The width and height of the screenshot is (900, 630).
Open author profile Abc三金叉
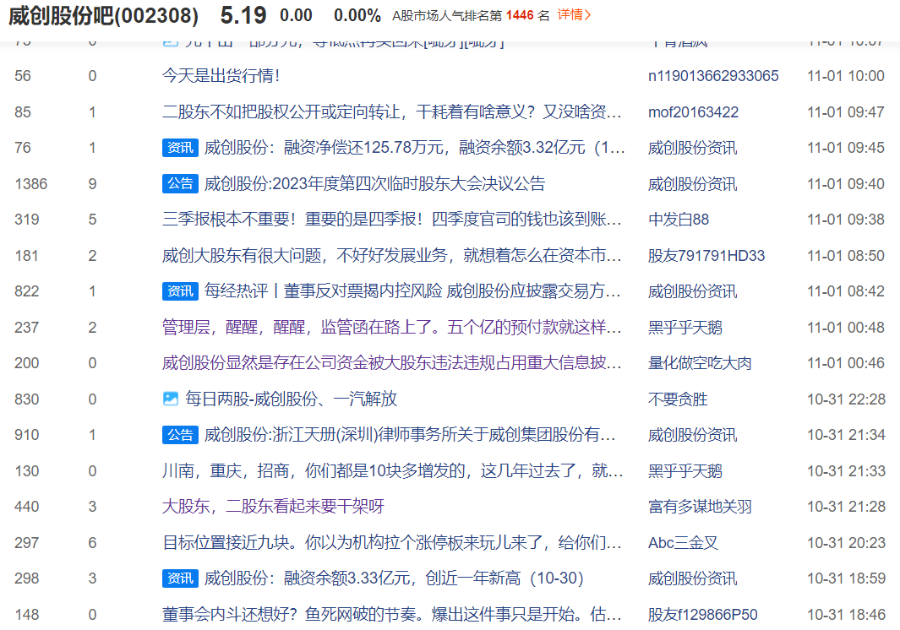[x=683, y=543]
